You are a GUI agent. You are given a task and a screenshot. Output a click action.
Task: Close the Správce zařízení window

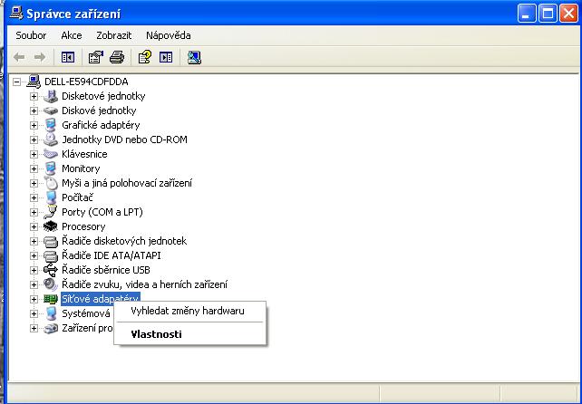(568, 14)
